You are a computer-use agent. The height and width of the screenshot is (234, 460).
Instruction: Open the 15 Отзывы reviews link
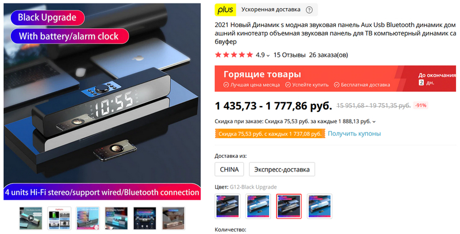pyautogui.click(x=290, y=55)
